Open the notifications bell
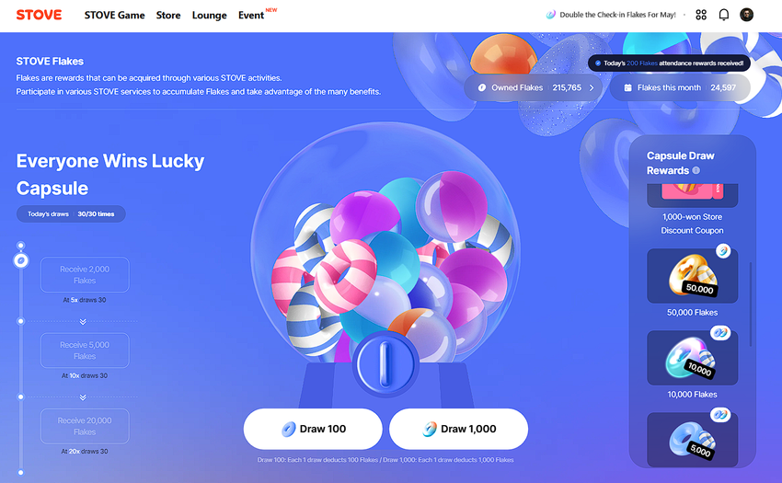Image resolution: width=782 pixels, height=483 pixels. click(x=724, y=15)
